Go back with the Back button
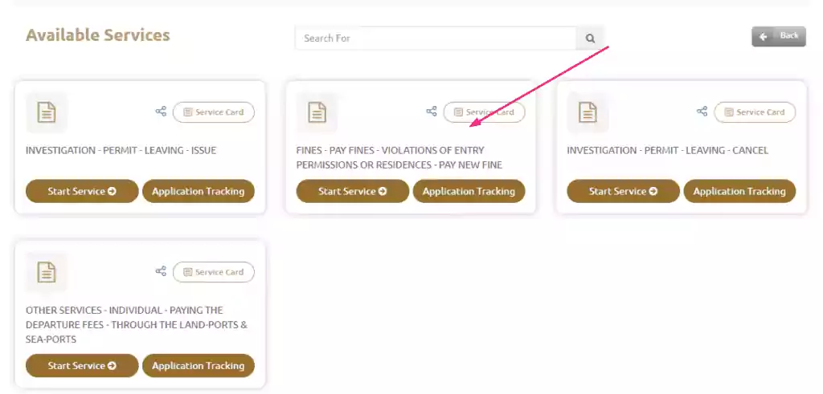This screenshot has width=823, height=394. (778, 36)
